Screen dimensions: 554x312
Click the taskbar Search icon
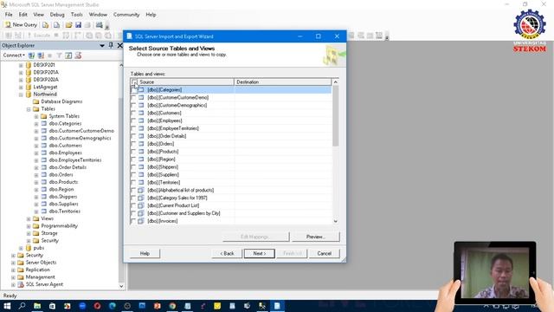[x=22, y=306]
